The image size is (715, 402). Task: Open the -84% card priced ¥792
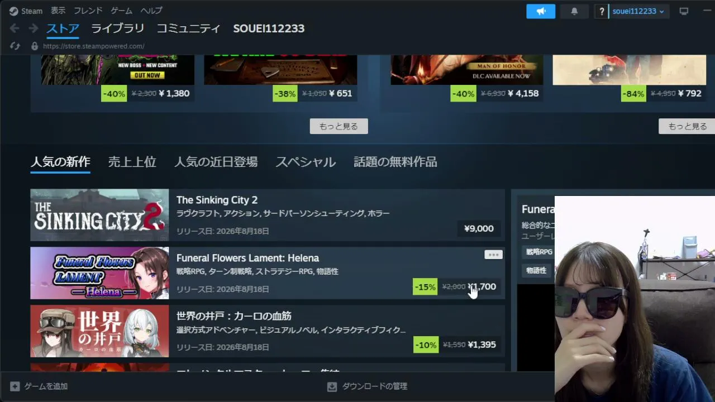630,78
